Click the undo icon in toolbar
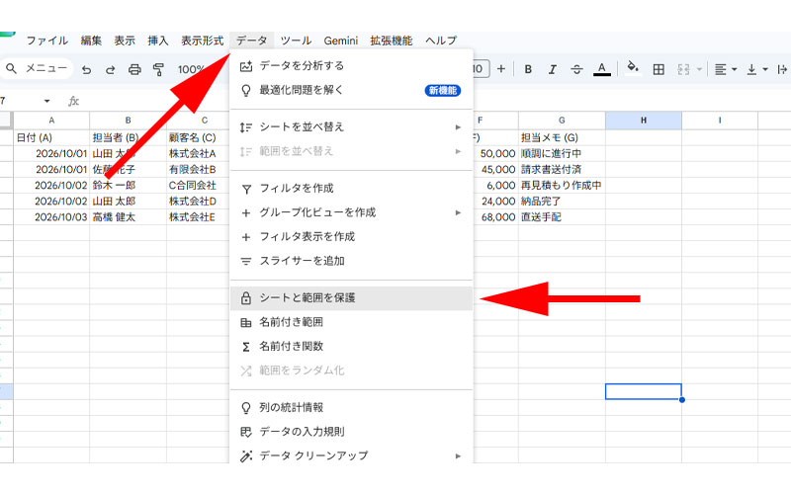The height and width of the screenshot is (494, 791). click(x=87, y=69)
